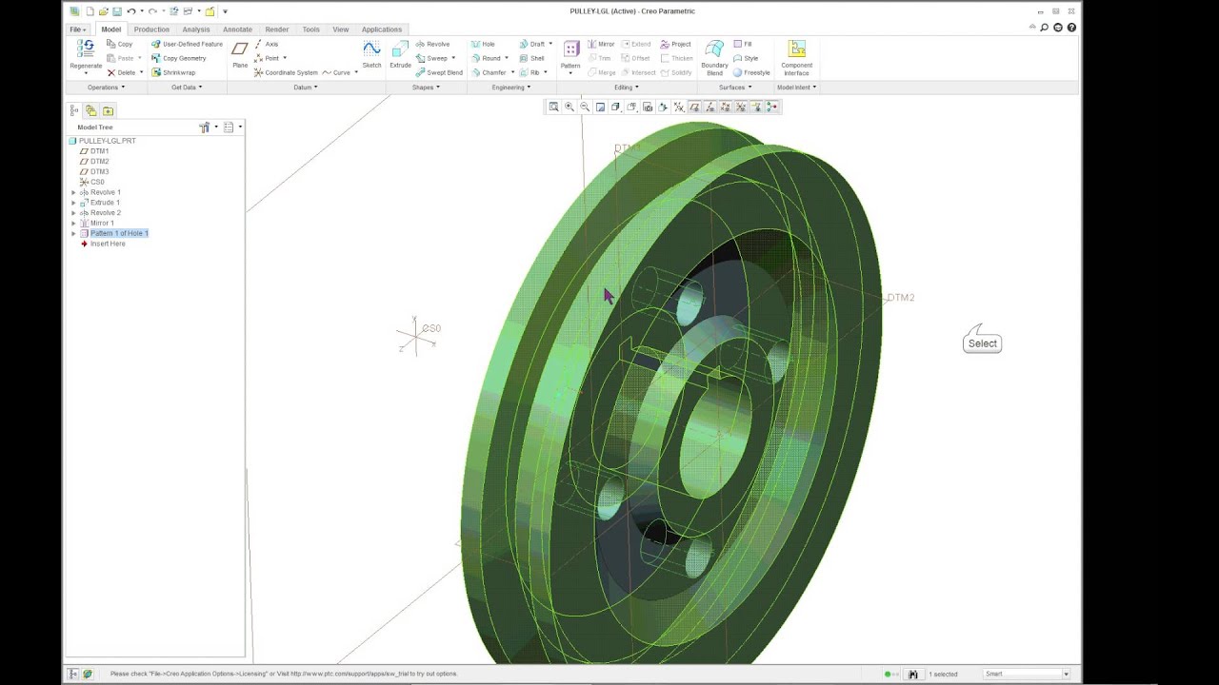The image size is (1219, 685).
Task: Switch to the Render tab
Action: click(277, 29)
